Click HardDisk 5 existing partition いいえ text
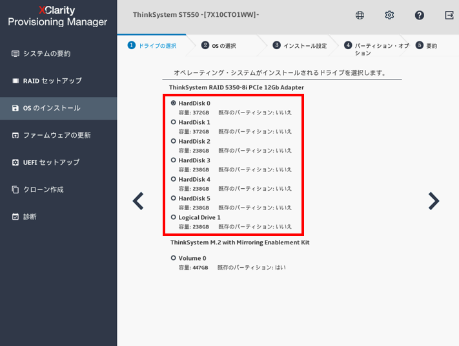This screenshot has height=346, width=459. (255, 208)
